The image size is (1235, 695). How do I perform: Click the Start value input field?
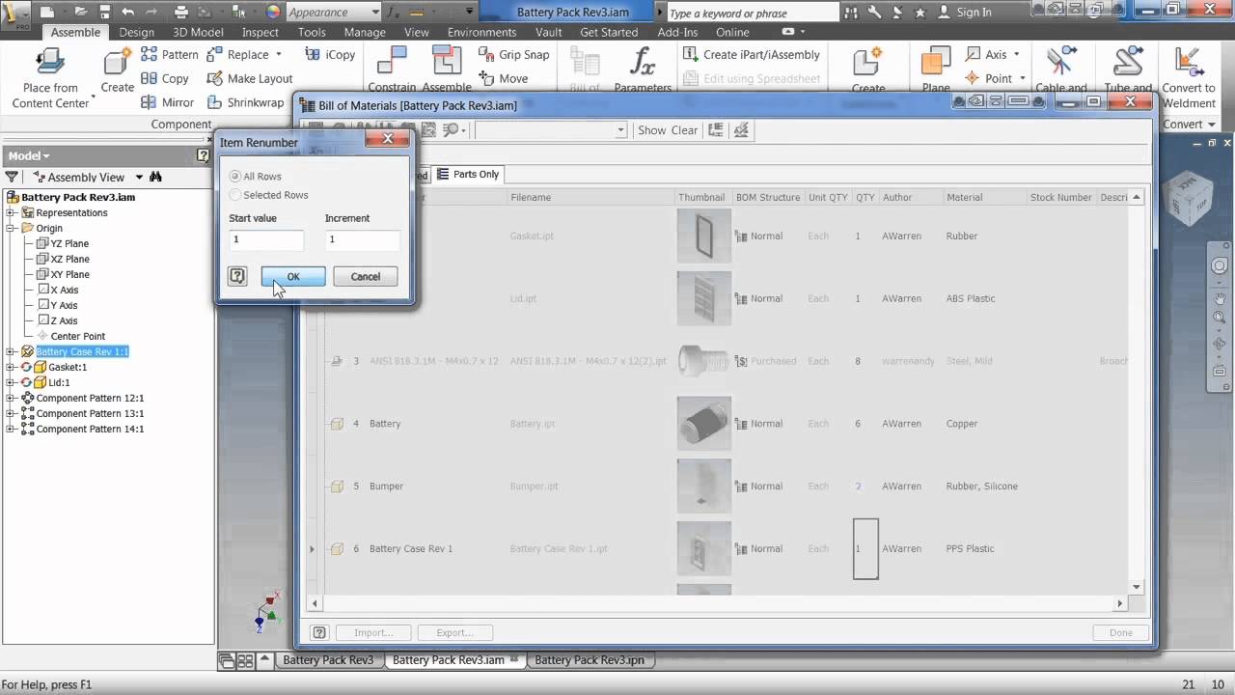click(x=266, y=239)
